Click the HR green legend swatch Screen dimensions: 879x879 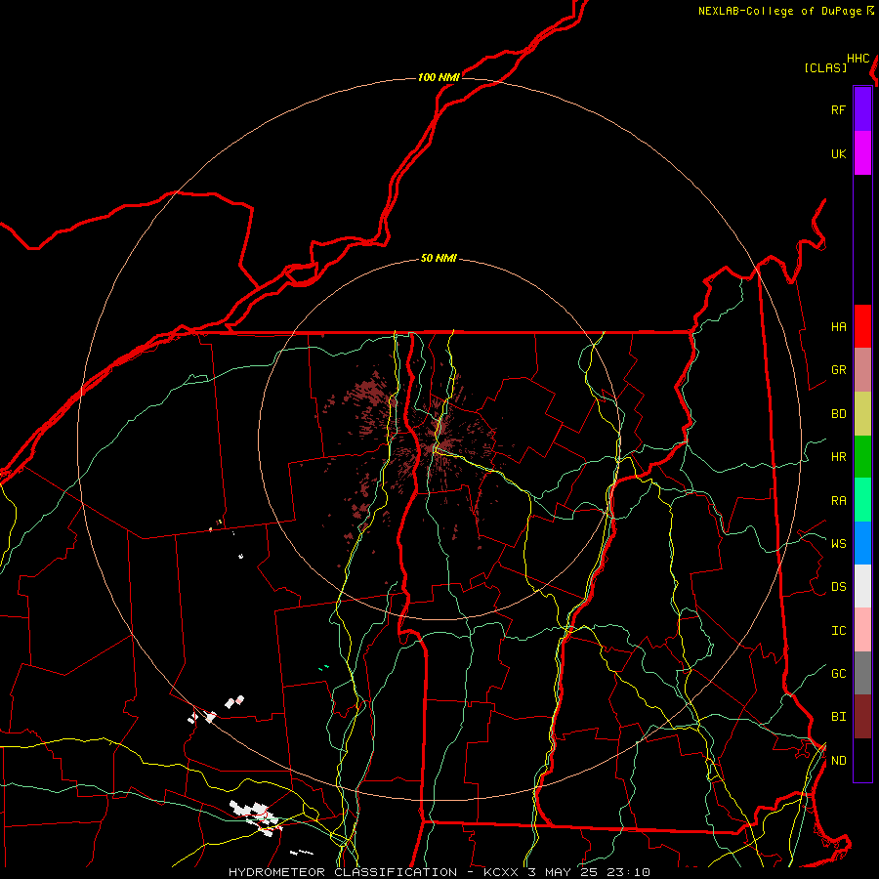[862, 456]
